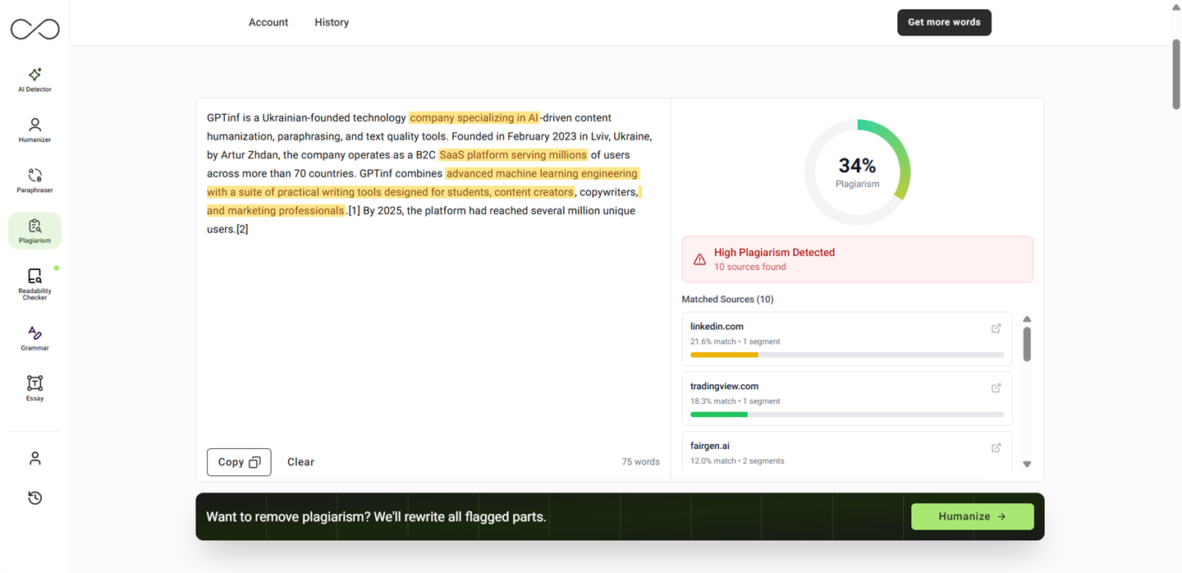Click the High Plagiarism warning triangle icon
1182x573 pixels.
pos(699,259)
